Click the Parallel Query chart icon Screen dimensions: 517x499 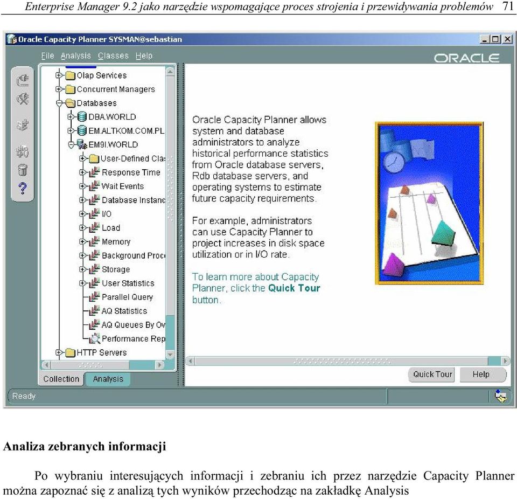coord(94,297)
